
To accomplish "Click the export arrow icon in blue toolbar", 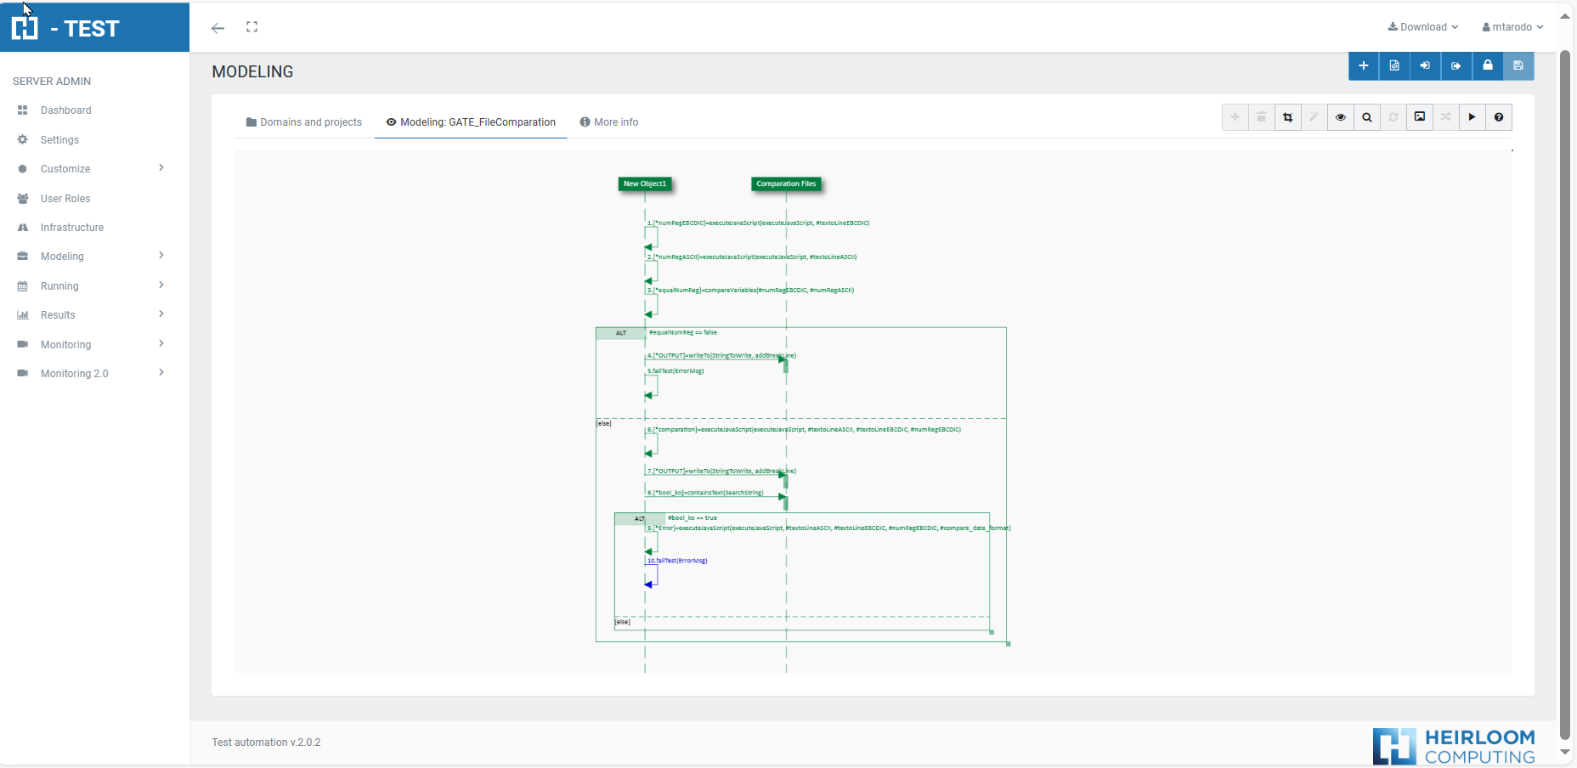I will pyautogui.click(x=1456, y=66).
